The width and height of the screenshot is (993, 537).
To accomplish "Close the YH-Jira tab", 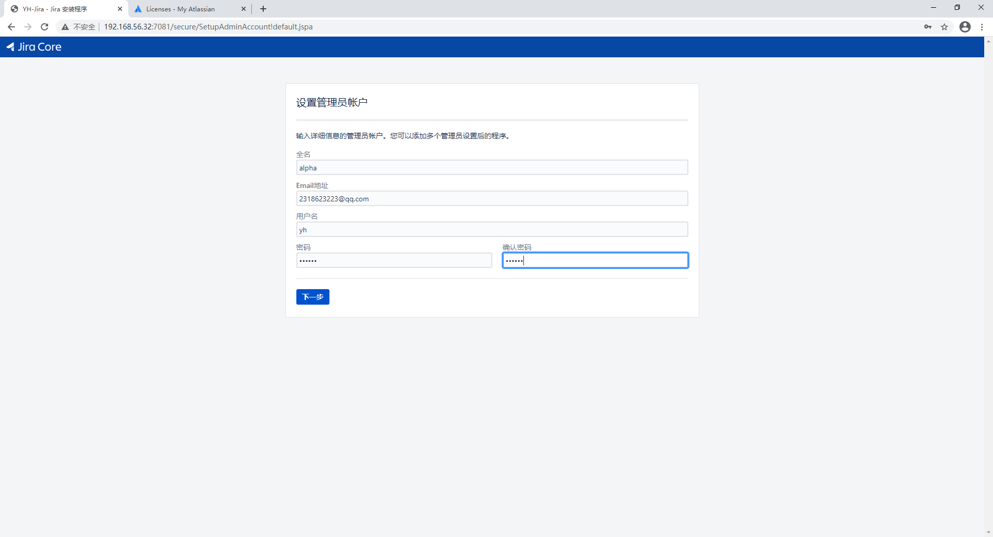I will pos(120,9).
